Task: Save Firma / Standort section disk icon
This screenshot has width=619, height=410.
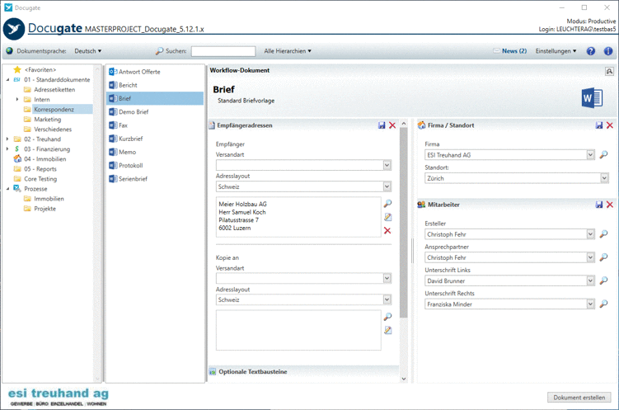Action: (599, 125)
